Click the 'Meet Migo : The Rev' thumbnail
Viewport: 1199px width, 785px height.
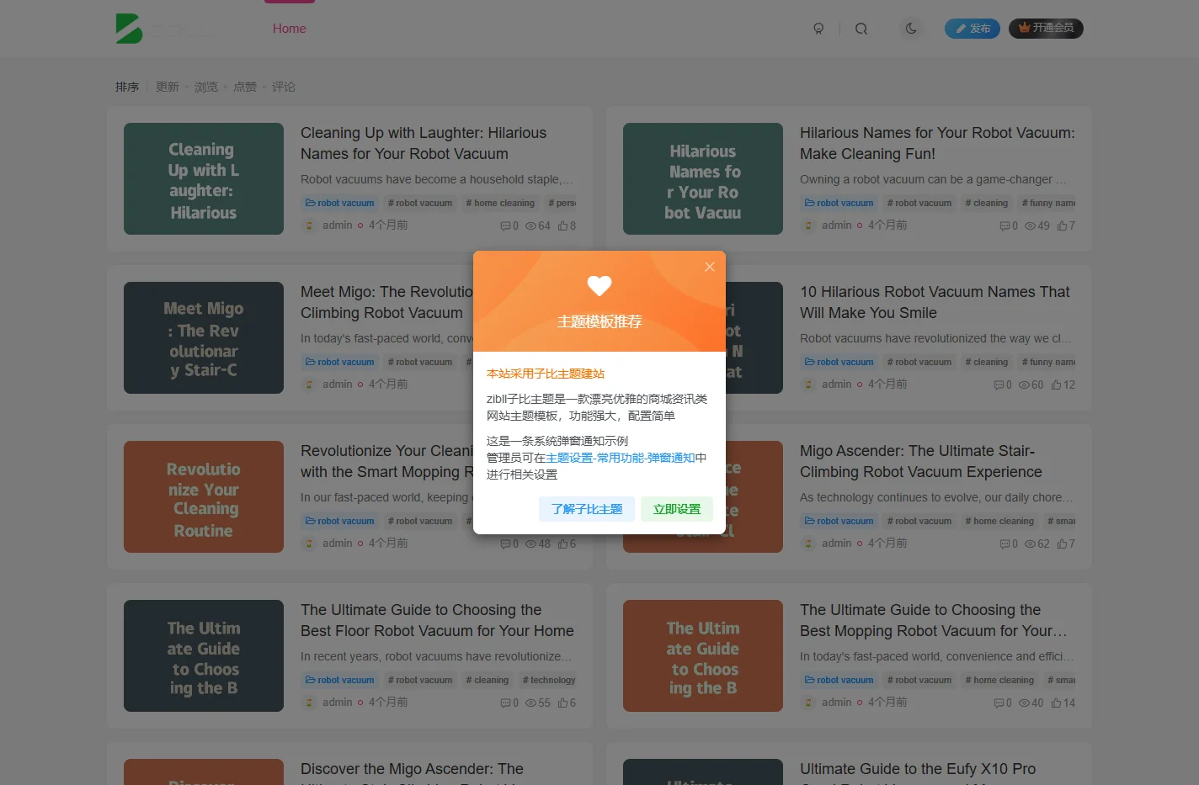(204, 337)
